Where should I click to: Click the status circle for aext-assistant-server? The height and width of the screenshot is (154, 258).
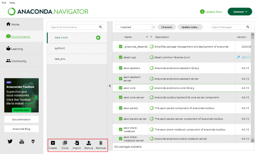[151, 79]
